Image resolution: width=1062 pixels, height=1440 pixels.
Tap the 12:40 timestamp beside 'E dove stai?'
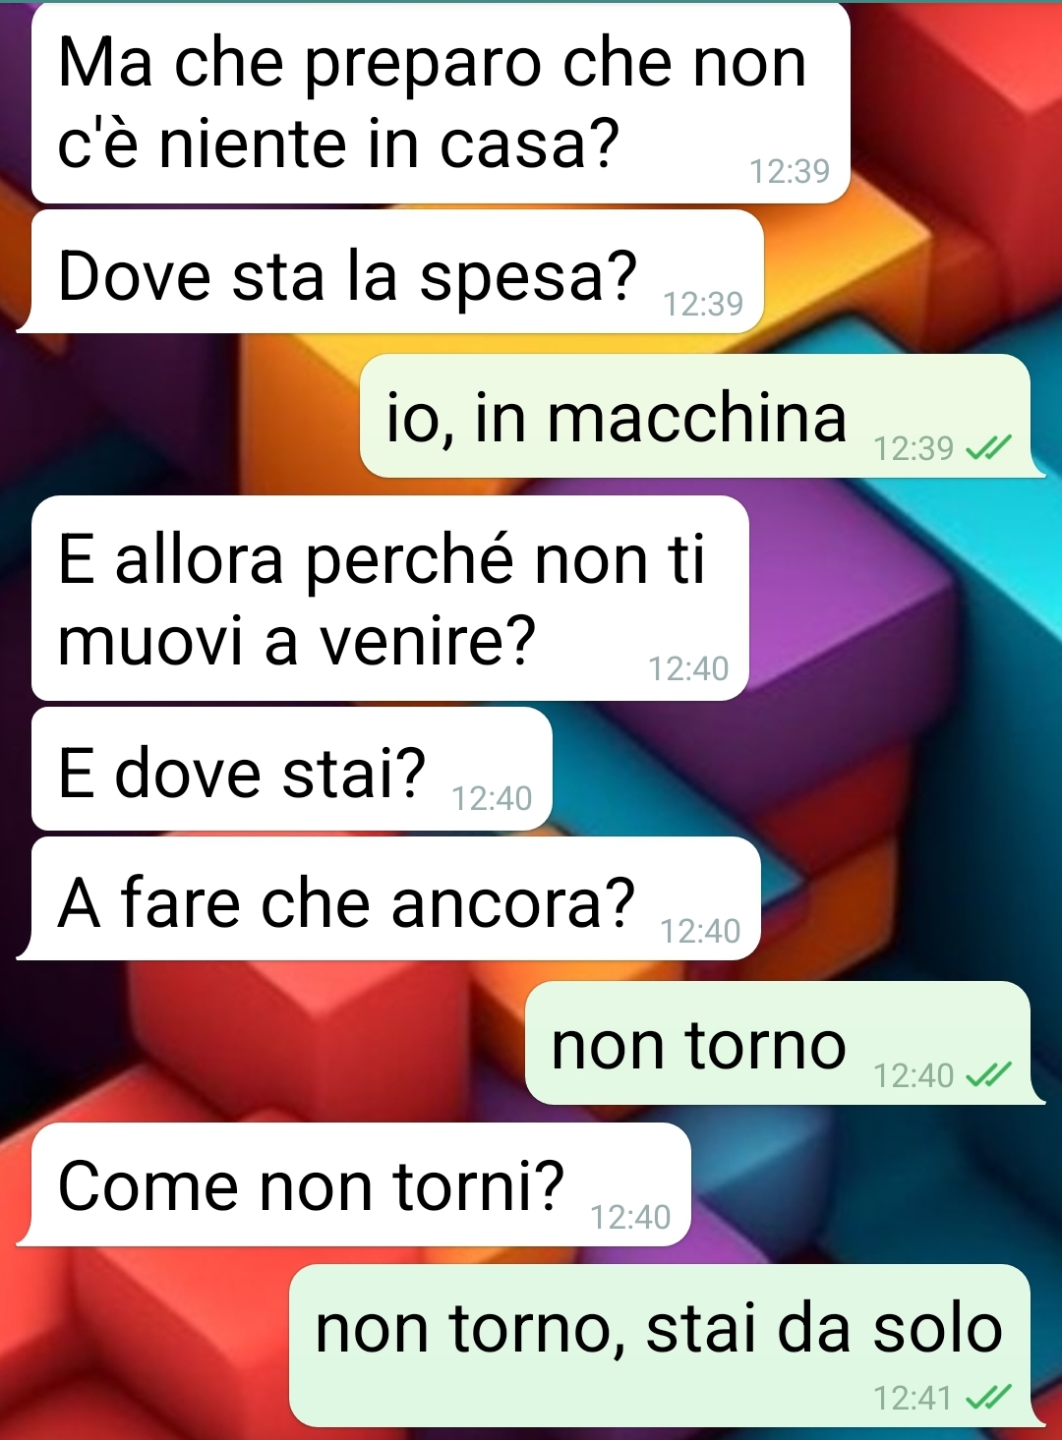[x=492, y=799]
